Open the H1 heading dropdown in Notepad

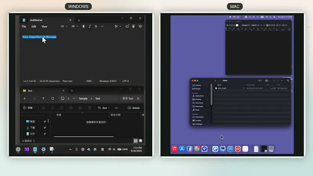[x=64, y=26]
